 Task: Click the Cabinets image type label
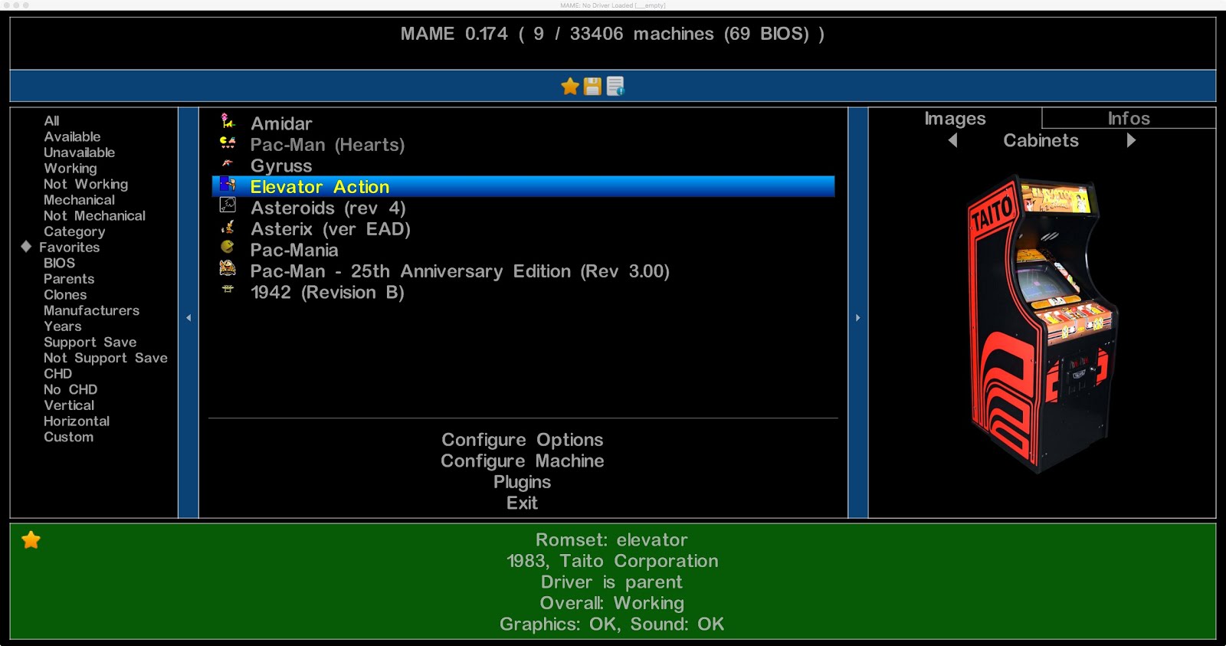(x=1041, y=141)
